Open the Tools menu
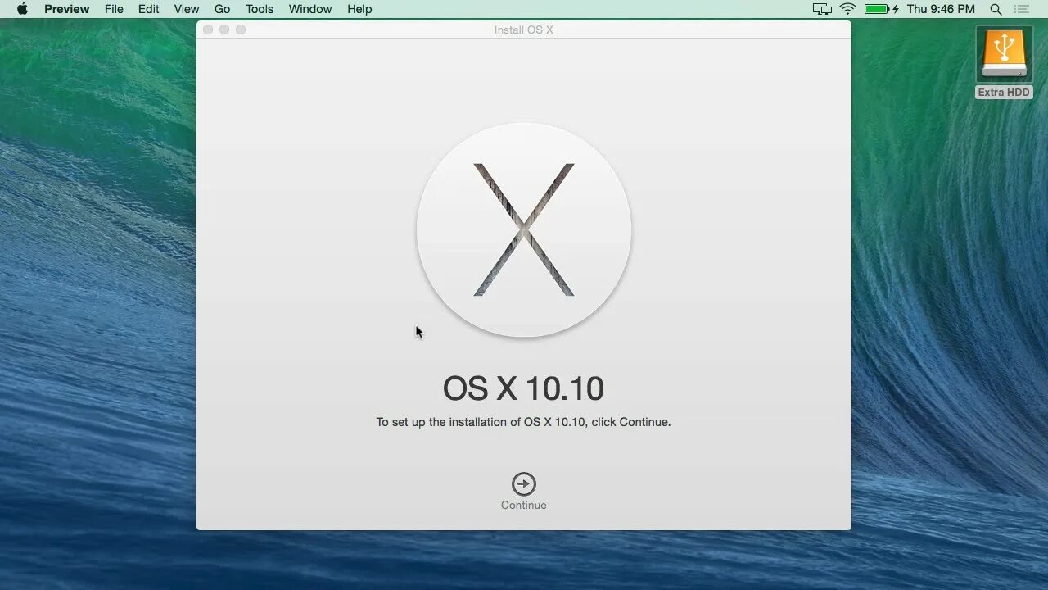The width and height of the screenshot is (1048, 590). 260,9
